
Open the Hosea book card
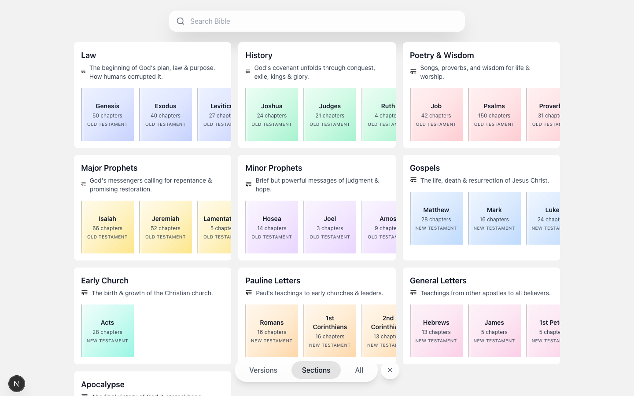coord(272,227)
